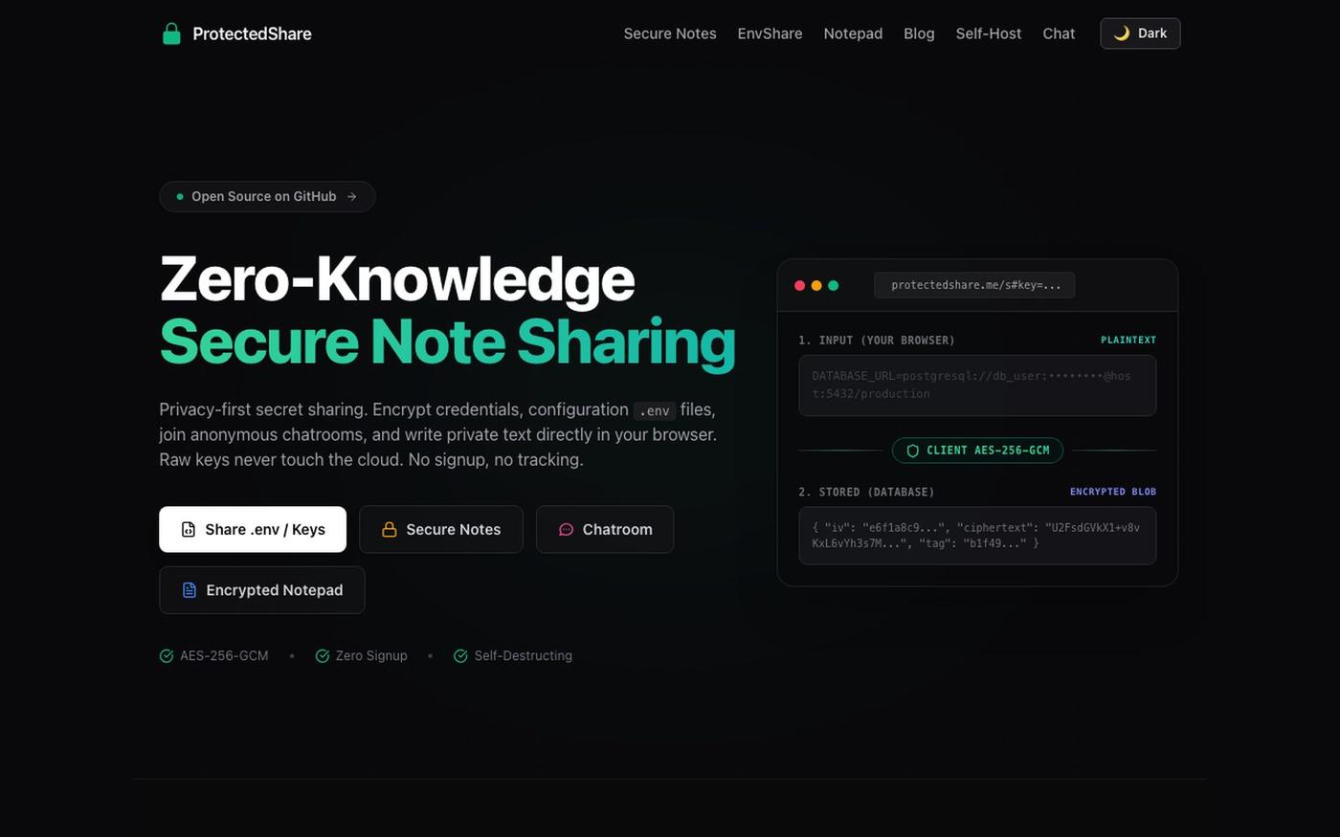
Task: Click the Encrypted Notepad button
Action: click(262, 590)
